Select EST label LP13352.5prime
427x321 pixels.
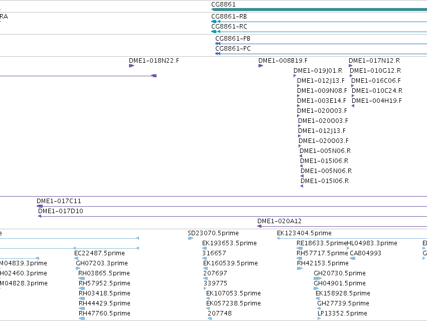(x=342, y=313)
